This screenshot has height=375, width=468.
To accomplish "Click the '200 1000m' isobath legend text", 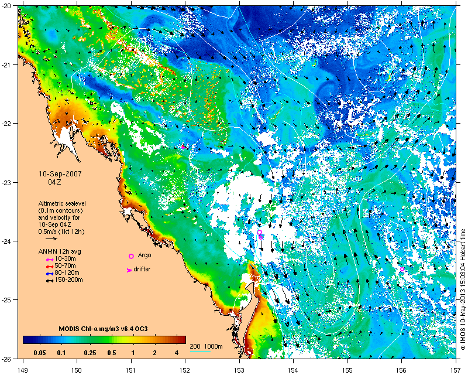I will point(207,347).
